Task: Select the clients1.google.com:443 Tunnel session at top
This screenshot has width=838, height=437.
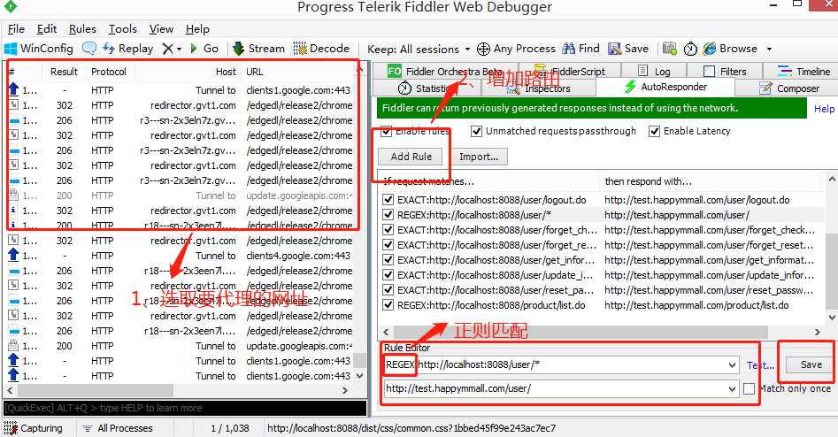Action: coord(181,90)
